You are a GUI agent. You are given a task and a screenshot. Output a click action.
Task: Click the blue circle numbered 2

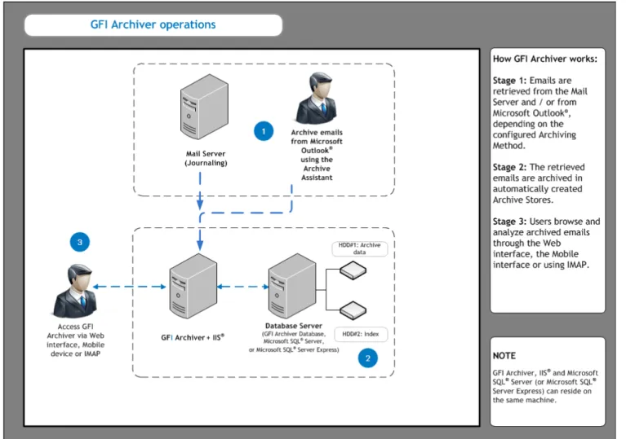point(368,358)
